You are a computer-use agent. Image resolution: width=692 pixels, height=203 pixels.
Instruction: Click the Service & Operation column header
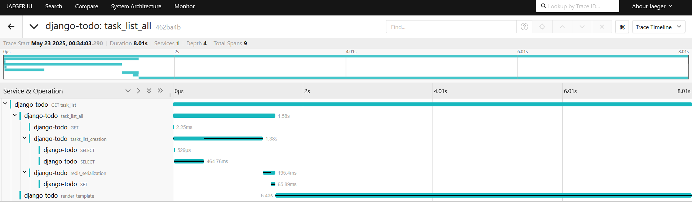[33, 91]
